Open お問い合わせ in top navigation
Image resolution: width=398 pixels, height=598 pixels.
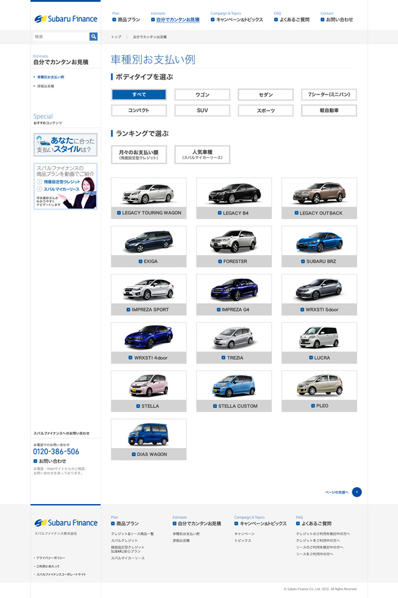(x=336, y=19)
